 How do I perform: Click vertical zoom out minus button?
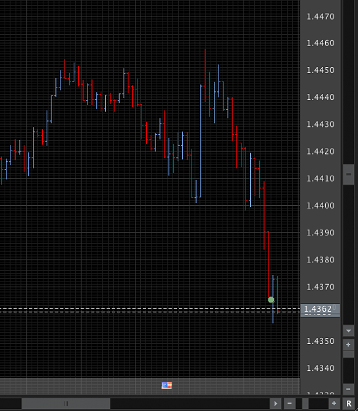(349, 389)
